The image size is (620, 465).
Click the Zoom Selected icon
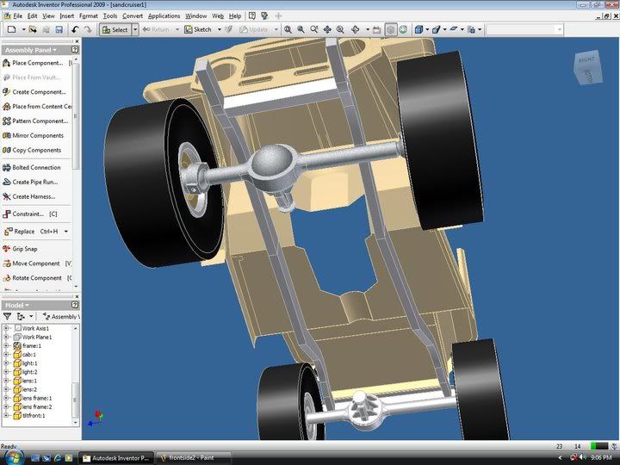tap(340, 29)
